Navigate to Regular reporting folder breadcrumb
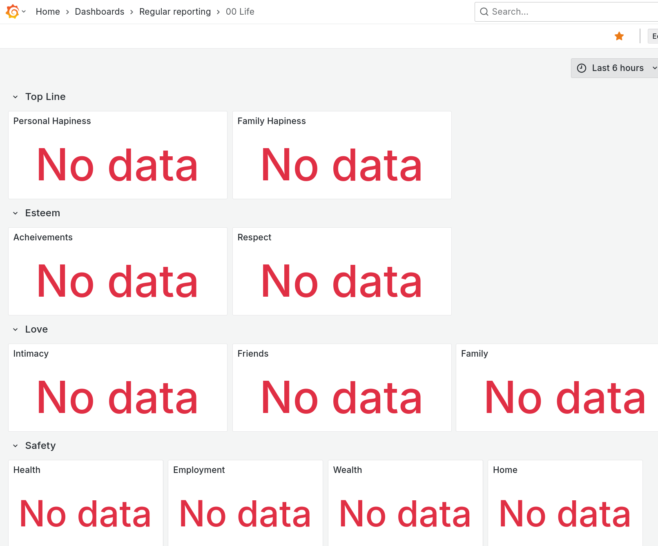Image resolution: width=658 pixels, height=546 pixels. point(175,12)
